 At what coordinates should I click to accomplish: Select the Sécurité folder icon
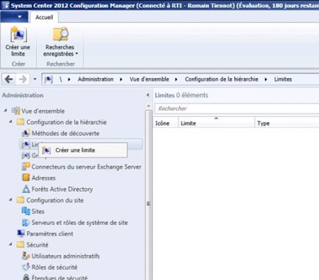coord(21,245)
